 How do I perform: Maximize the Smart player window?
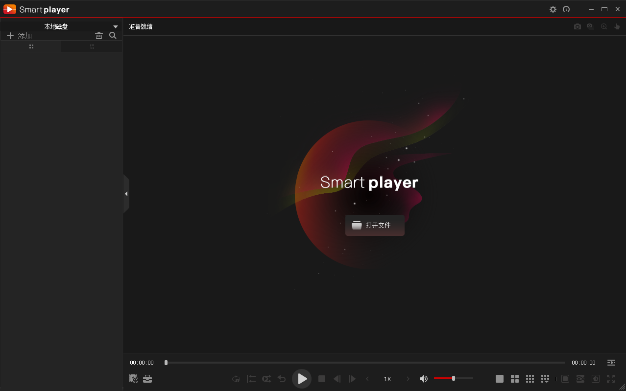click(x=604, y=9)
